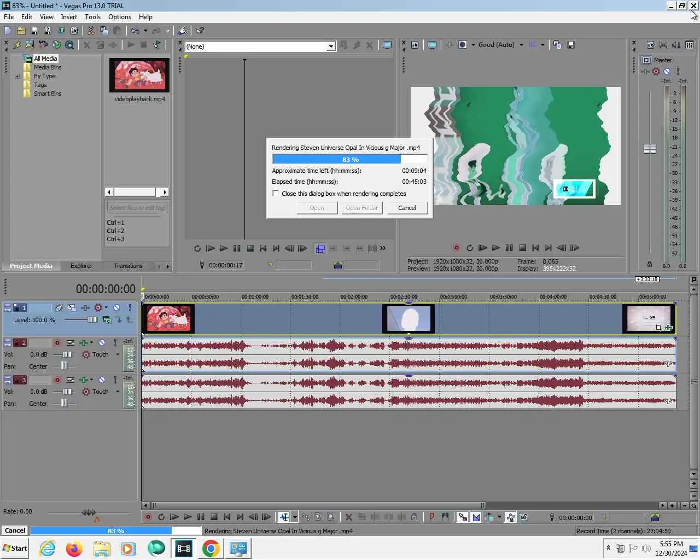
Task: Open the overlays grid dropdown arrow
Action: (x=542, y=45)
